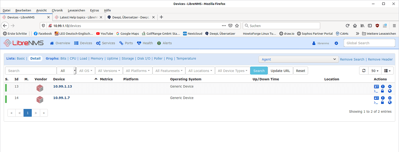399x152 pixels.
Task: Click the Firefox back arrow
Action: [5, 26]
